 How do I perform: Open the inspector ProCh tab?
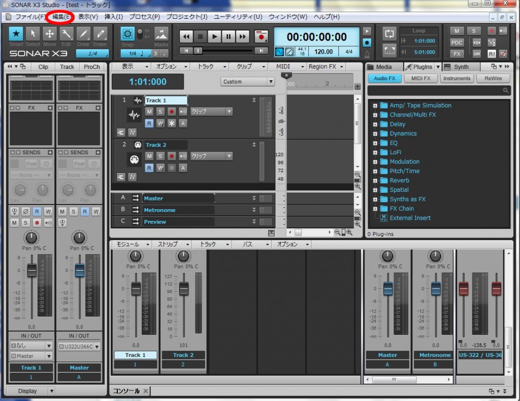92,67
